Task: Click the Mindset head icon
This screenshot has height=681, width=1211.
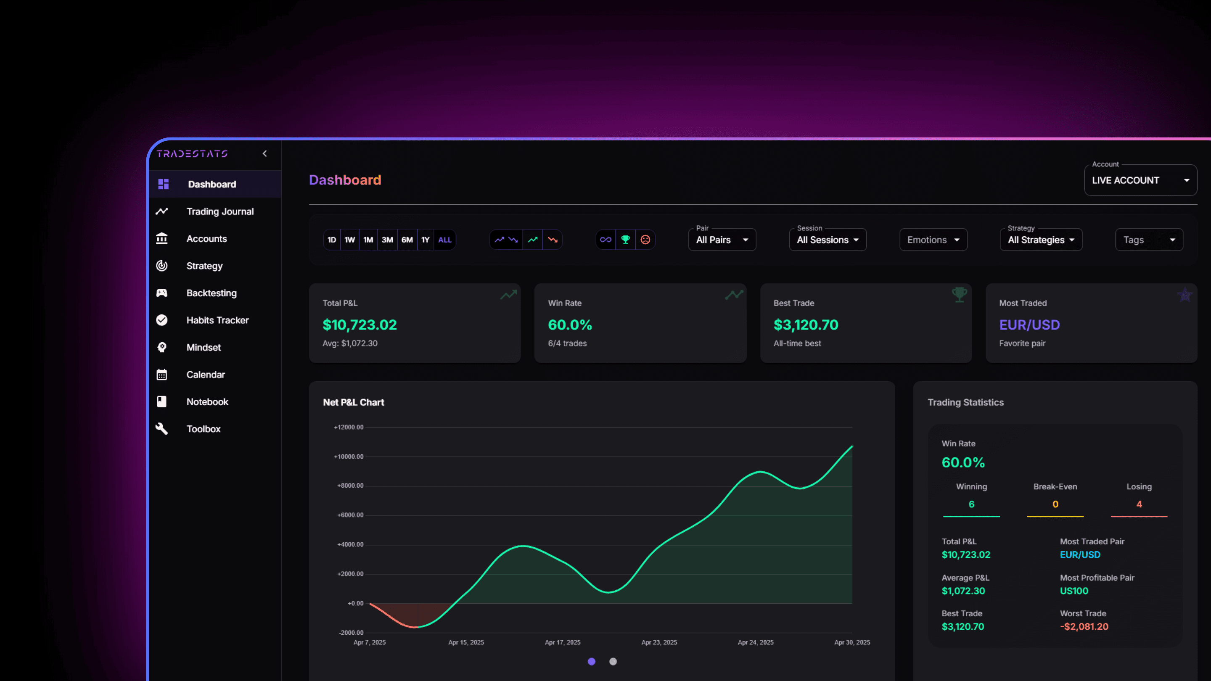Action: coord(162,347)
